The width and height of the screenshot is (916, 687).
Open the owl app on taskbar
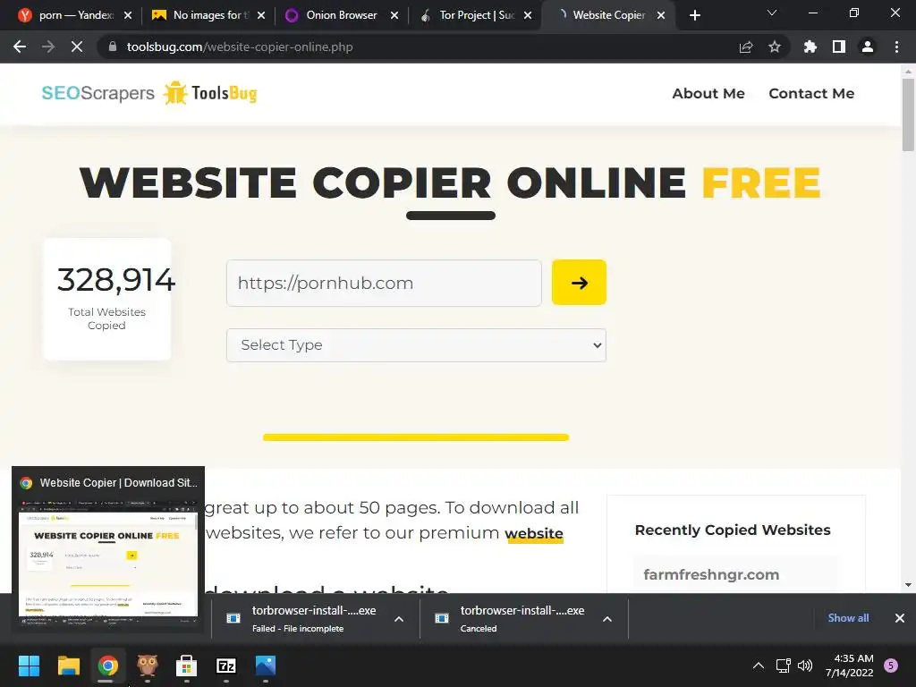coord(148,666)
